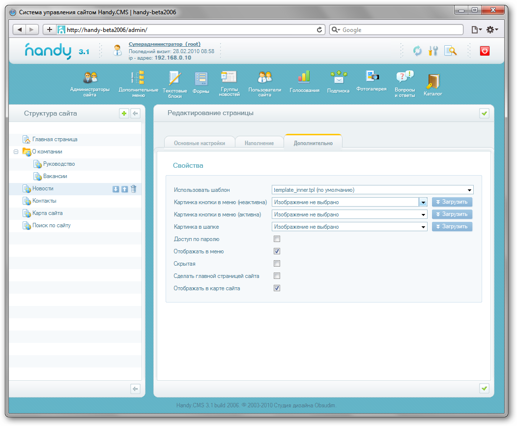This screenshot has height=426, width=517.
Task: Enable the Доступ по паролю checkbox
Action: point(277,239)
